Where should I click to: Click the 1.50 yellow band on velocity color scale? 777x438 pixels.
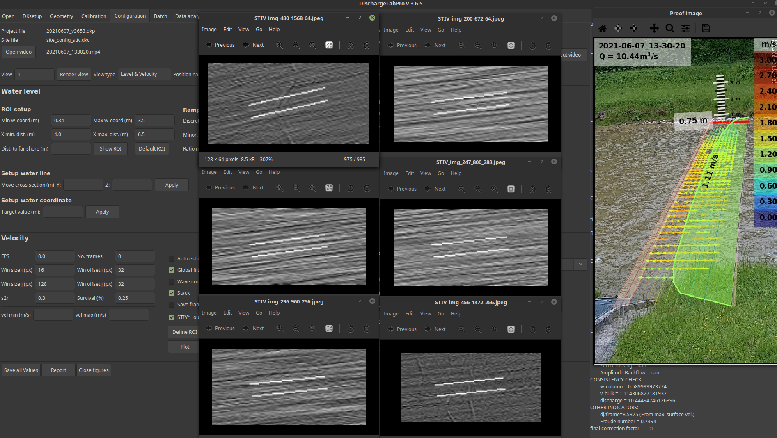(x=766, y=139)
